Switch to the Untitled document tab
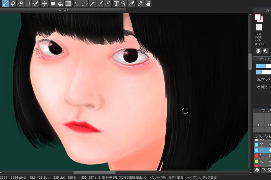The height and width of the screenshot is (180, 271). pyautogui.click(x=62, y=10)
